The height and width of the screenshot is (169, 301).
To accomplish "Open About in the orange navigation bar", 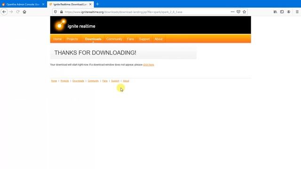I will click(x=158, y=39).
